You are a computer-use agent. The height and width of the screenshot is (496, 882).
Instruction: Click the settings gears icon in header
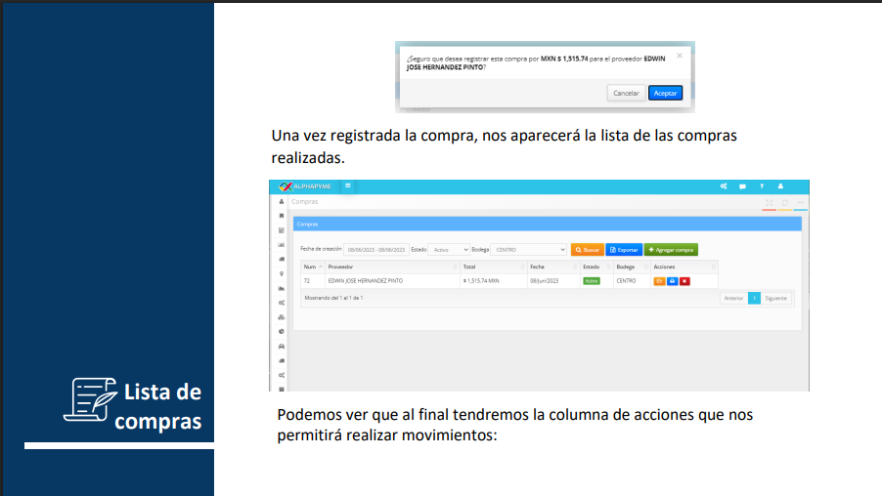pyautogui.click(x=723, y=186)
